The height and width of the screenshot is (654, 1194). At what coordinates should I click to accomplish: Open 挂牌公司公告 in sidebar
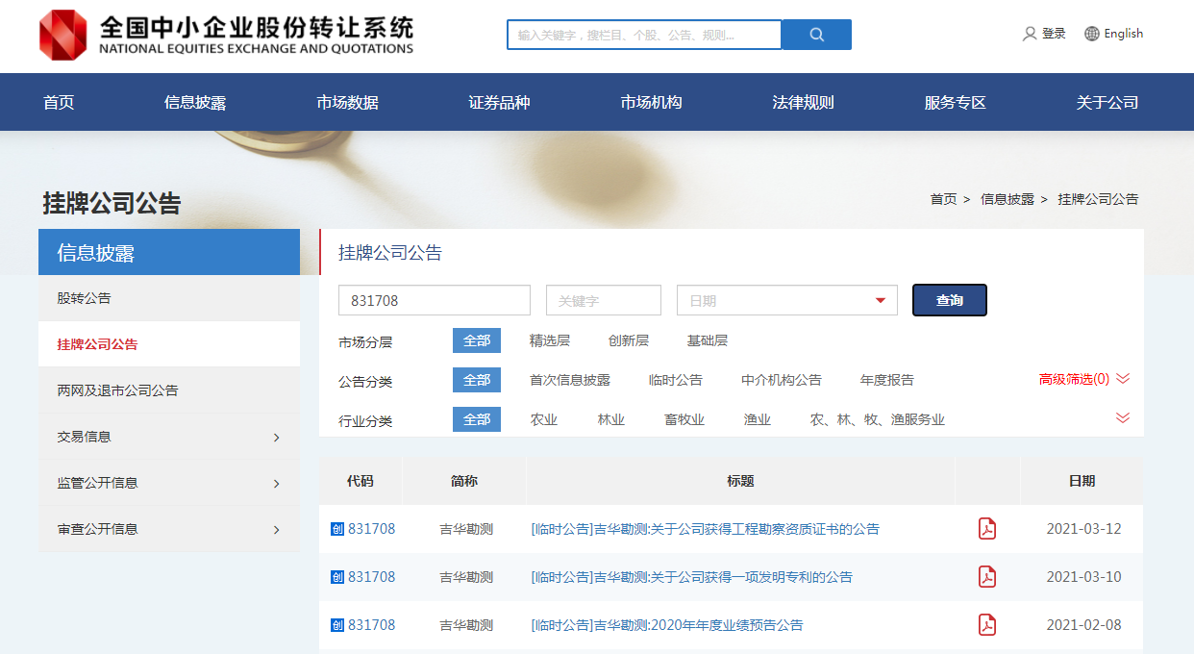(169, 344)
